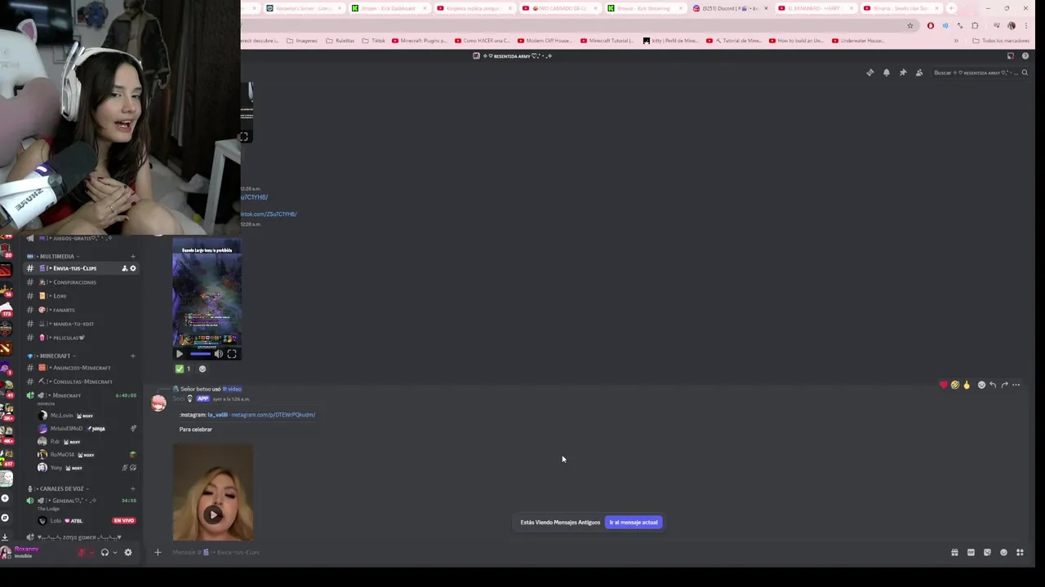Open the Conspiraciones channel
This screenshot has width=1045, height=587.
pyautogui.click(x=82, y=282)
